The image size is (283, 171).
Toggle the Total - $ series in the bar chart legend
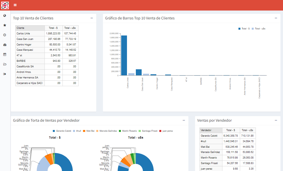tap(244, 29)
